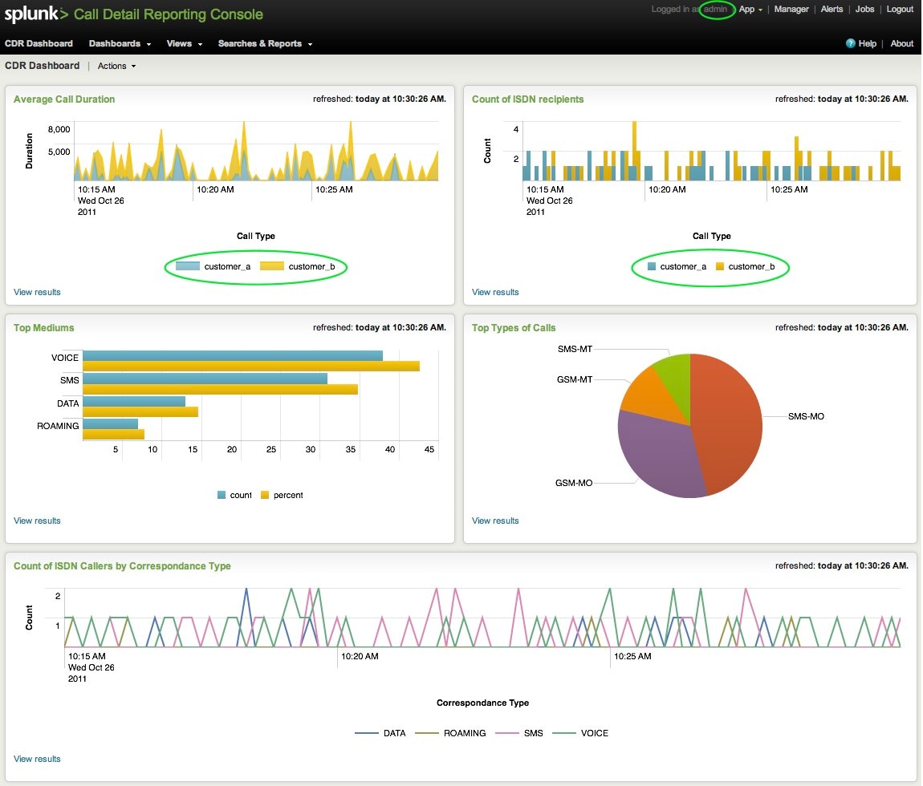Click View results under Top Mediums
Viewport: 923px width, 786px height.
pyautogui.click(x=37, y=521)
